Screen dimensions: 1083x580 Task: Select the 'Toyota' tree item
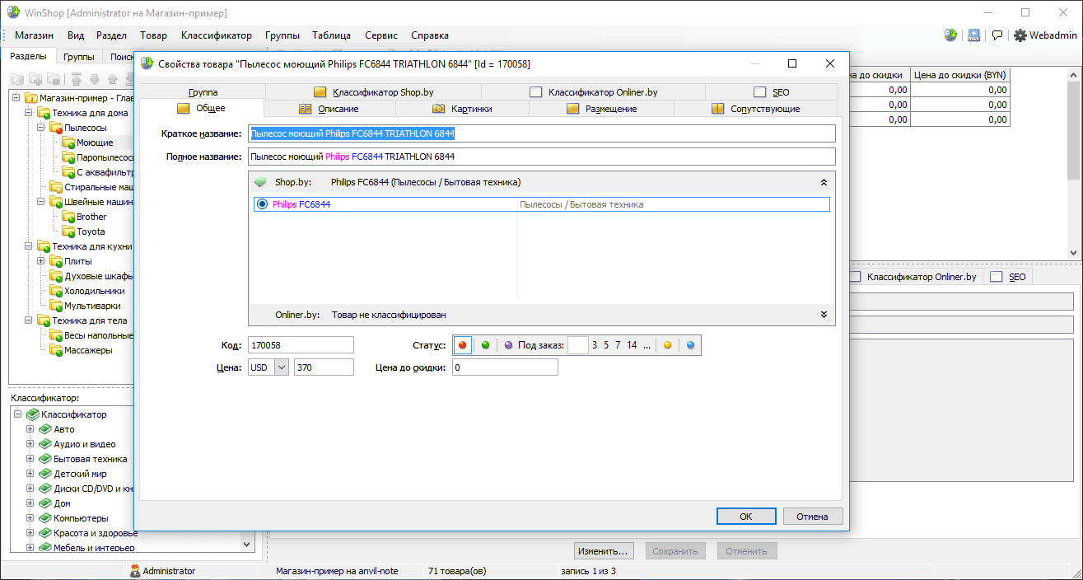(91, 232)
